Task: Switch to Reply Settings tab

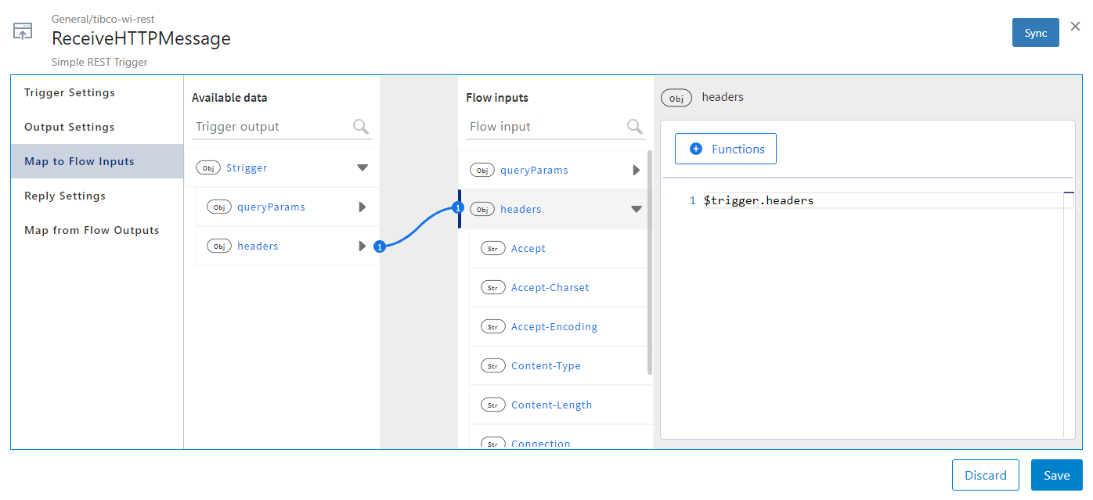Action: coord(65,196)
